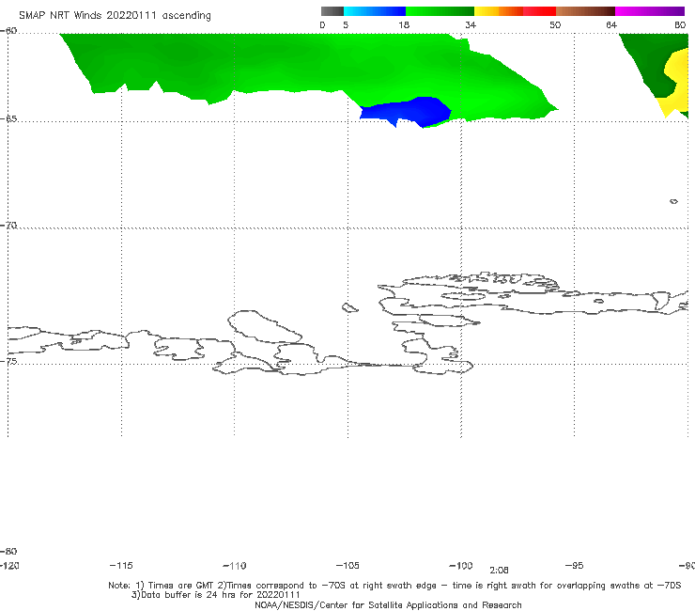Click the gray segment of the color bar

click(x=332, y=11)
